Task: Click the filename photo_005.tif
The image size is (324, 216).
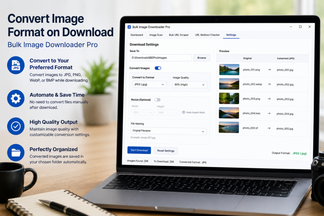Action: (x=250, y=128)
